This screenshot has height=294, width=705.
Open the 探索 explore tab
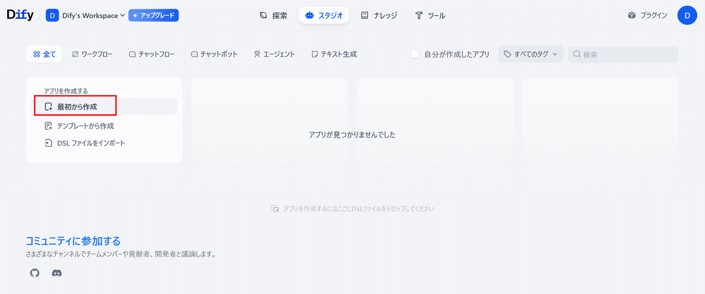[273, 16]
